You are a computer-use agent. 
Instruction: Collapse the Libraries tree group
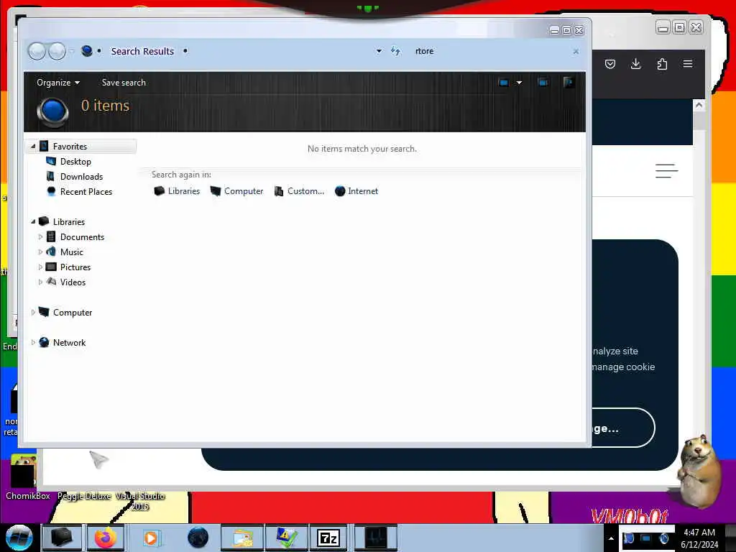tap(33, 221)
